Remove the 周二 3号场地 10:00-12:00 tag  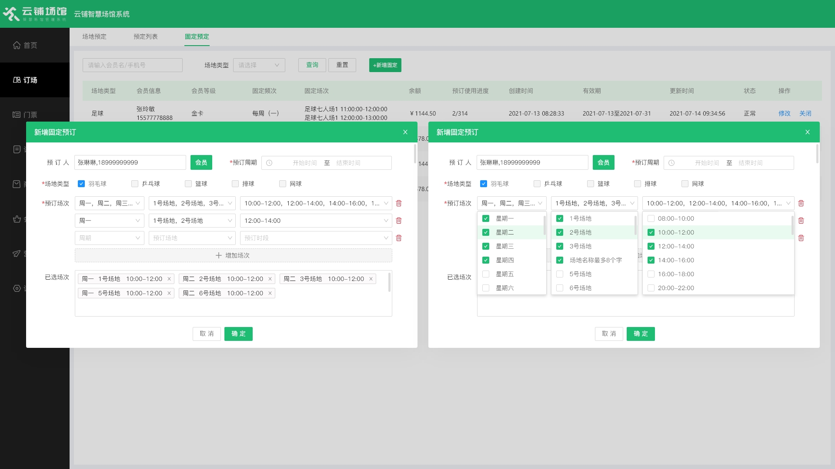tap(371, 279)
